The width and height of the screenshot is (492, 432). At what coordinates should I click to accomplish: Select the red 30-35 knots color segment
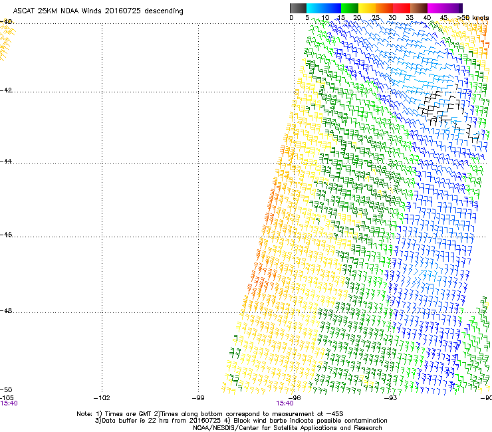point(402,8)
